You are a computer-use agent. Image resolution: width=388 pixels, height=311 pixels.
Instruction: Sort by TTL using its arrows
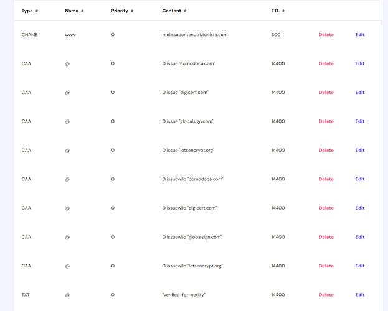click(284, 11)
